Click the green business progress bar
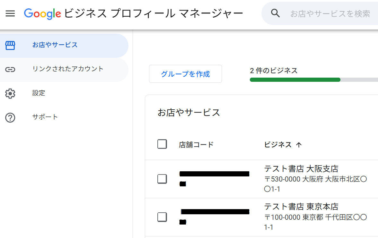Viewport: 378px width, 238px height. point(295,80)
